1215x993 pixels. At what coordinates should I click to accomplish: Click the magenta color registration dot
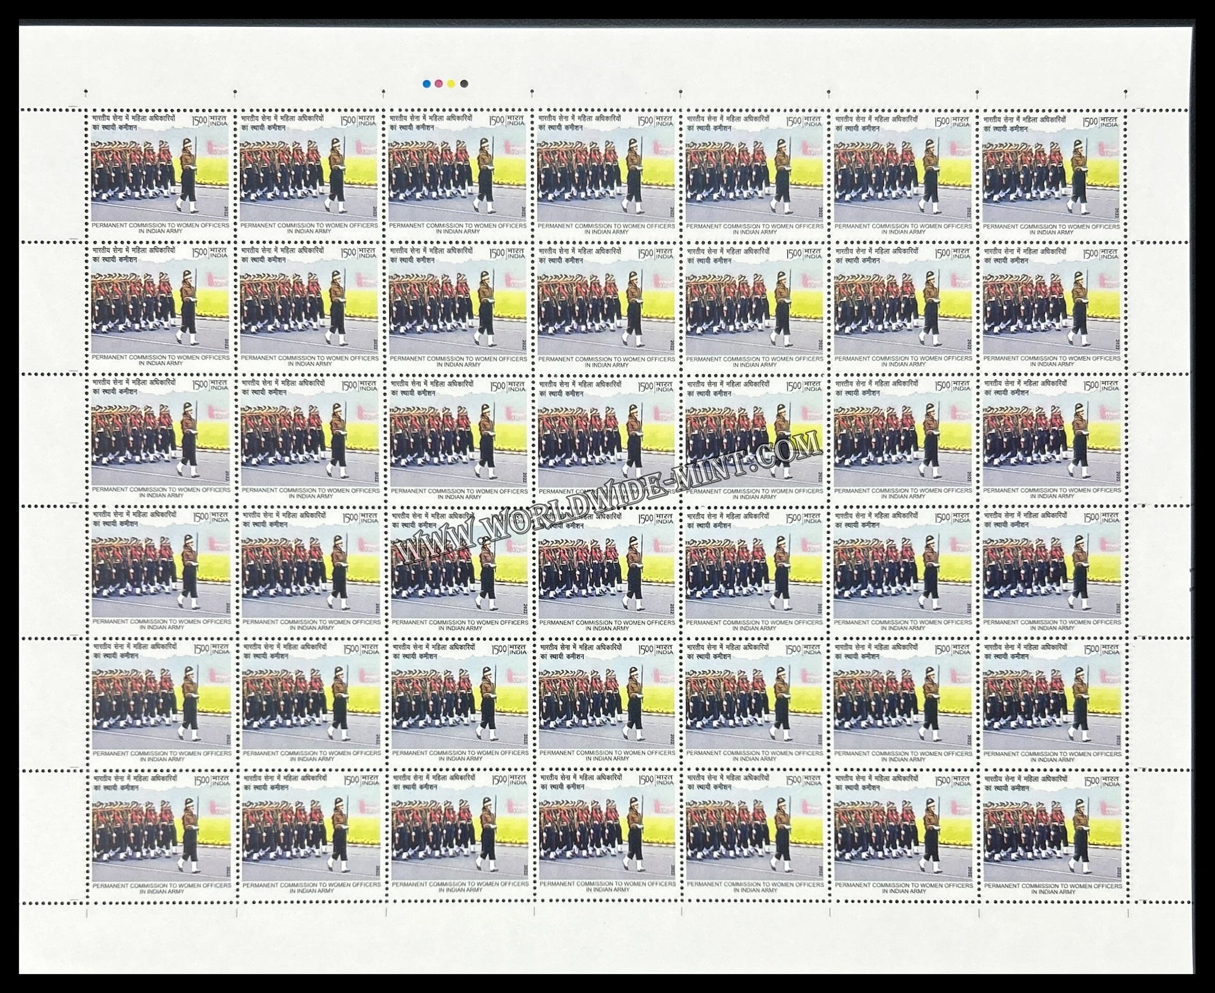[439, 84]
